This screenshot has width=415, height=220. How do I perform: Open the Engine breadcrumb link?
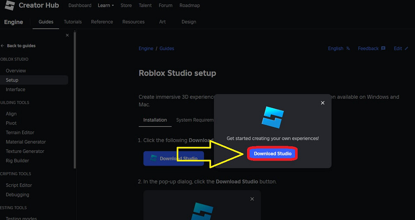click(146, 49)
